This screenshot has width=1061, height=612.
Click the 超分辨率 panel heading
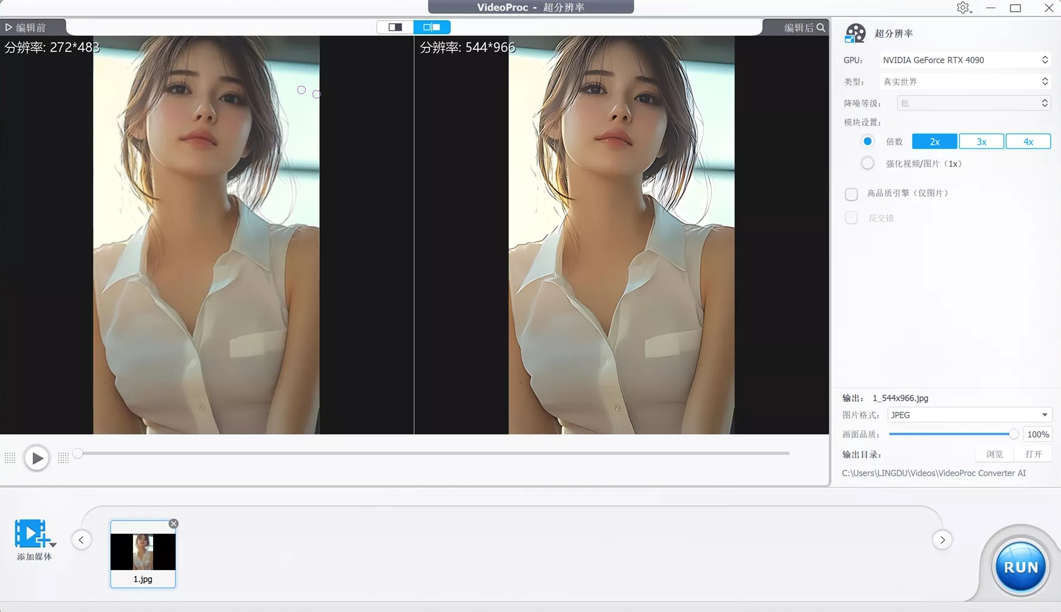(x=894, y=33)
